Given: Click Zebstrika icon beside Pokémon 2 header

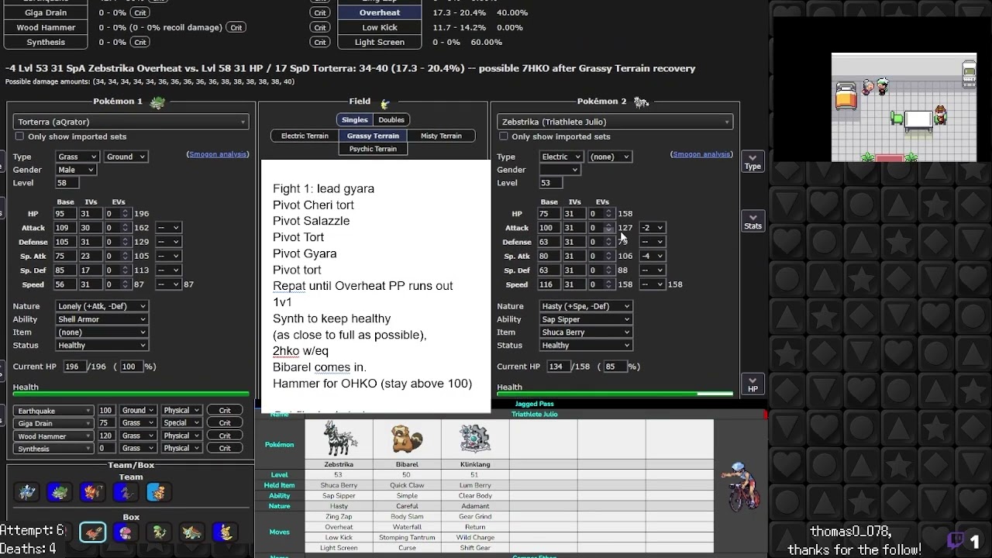Looking at the screenshot, I should (641, 102).
